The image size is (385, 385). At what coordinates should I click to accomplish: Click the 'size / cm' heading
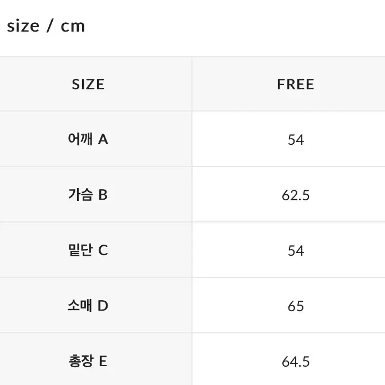click(x=46, y=26)
